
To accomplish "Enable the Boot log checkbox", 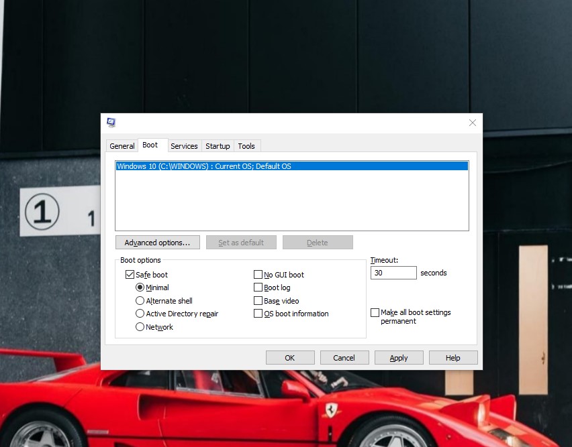I will (258, 288).
